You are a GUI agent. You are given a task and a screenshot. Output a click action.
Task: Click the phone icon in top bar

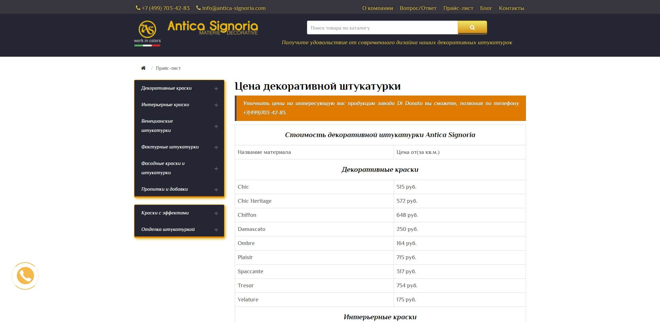tap(138, 8)
